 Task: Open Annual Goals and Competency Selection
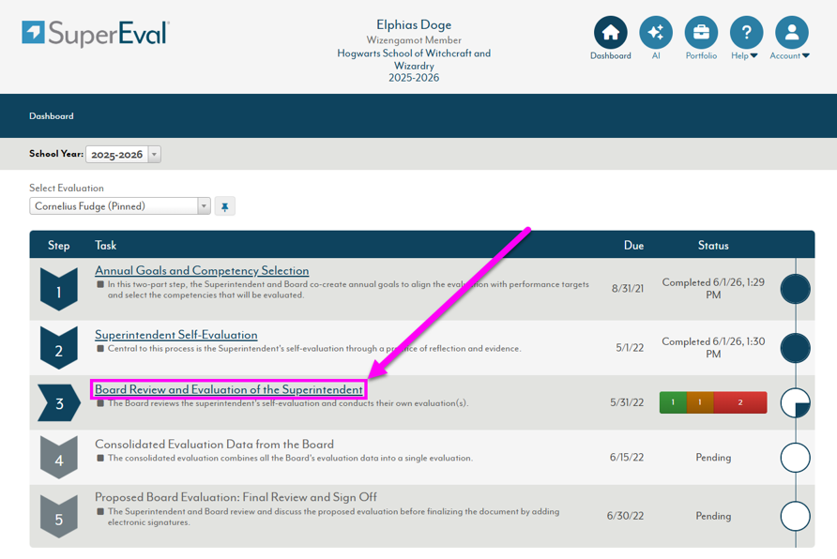(202, 270)
